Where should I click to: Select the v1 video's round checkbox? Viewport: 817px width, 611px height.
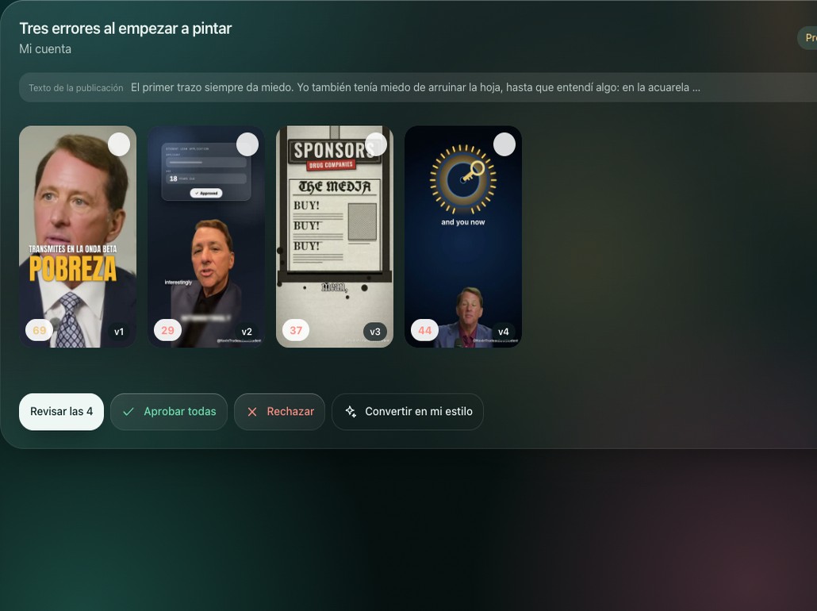(x=119, y=144)
